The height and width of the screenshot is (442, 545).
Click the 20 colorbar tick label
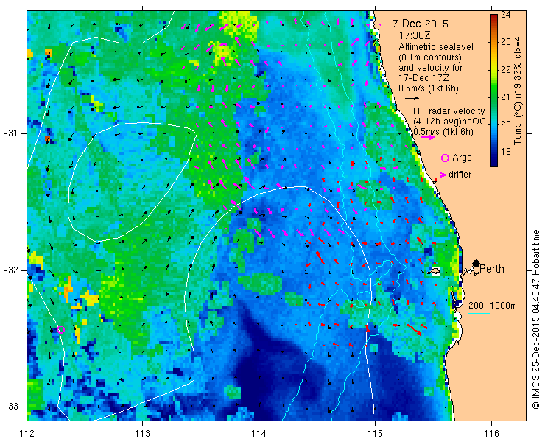tap(506, 124)
